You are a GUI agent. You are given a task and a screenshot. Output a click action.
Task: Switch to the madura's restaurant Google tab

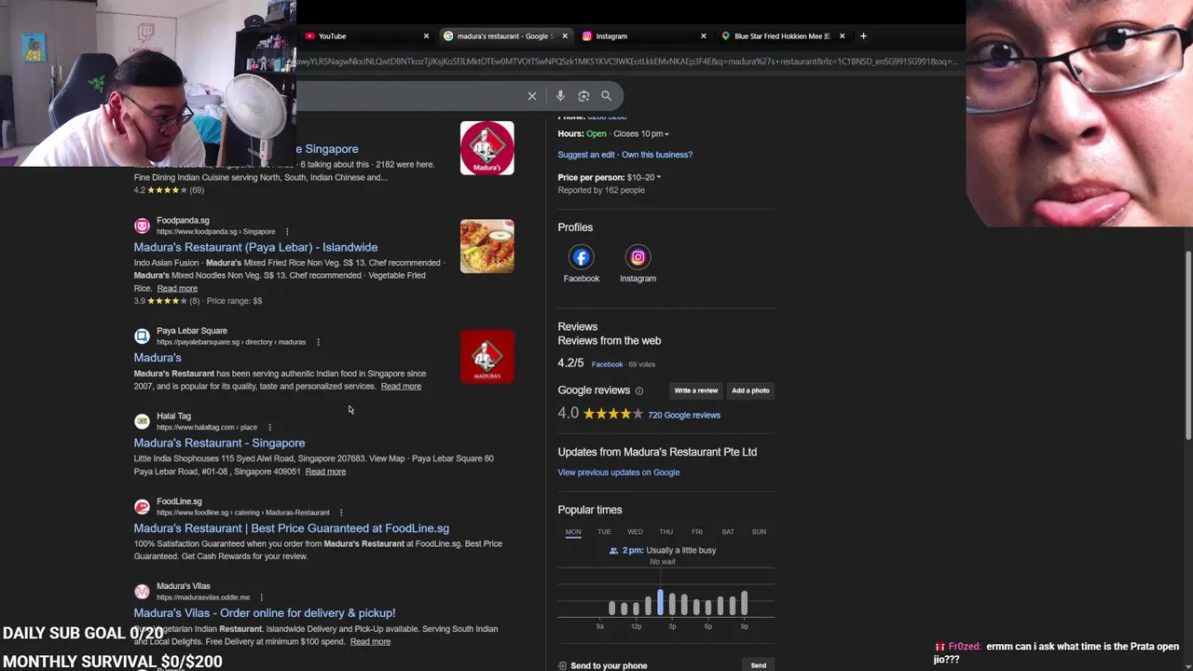pyautogui.click(x=503, y=36)
